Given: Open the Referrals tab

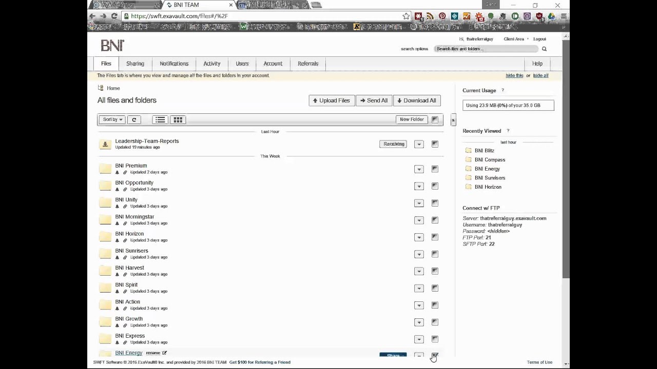Looking at the screenshot, I should click(308, 64).
